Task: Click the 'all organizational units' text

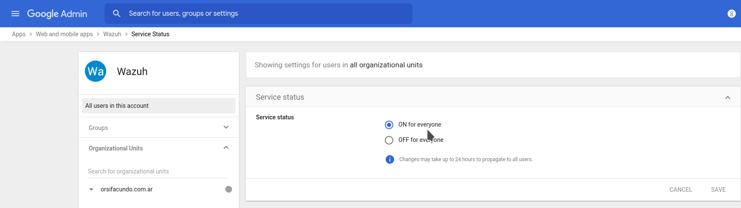Action: coord(386,65)
